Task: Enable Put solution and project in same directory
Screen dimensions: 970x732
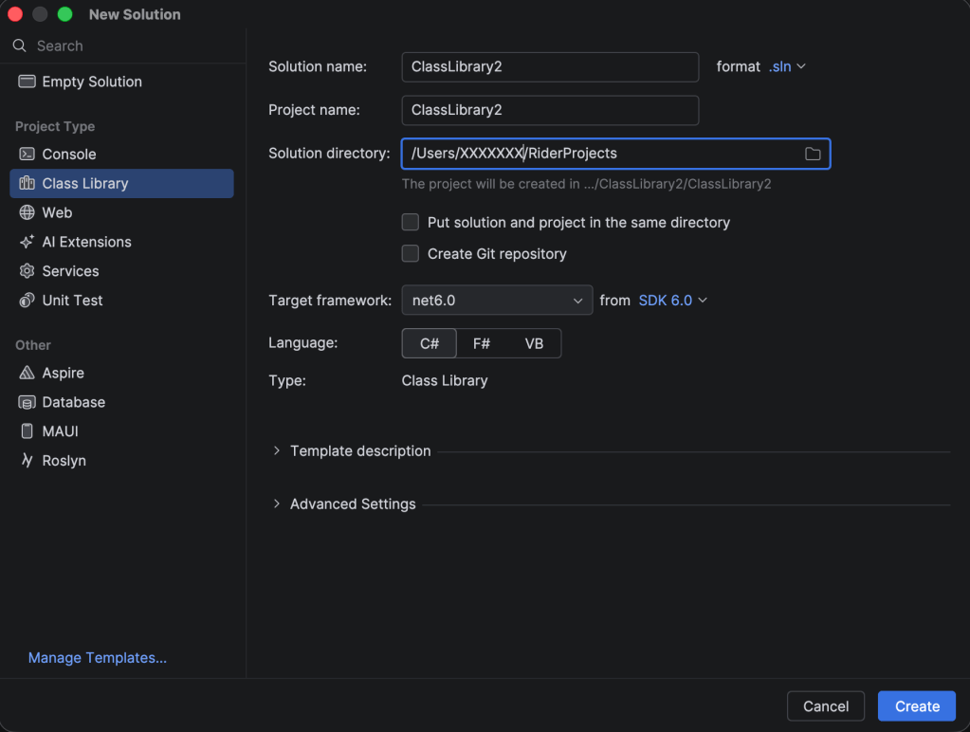Action: point(411,223)
